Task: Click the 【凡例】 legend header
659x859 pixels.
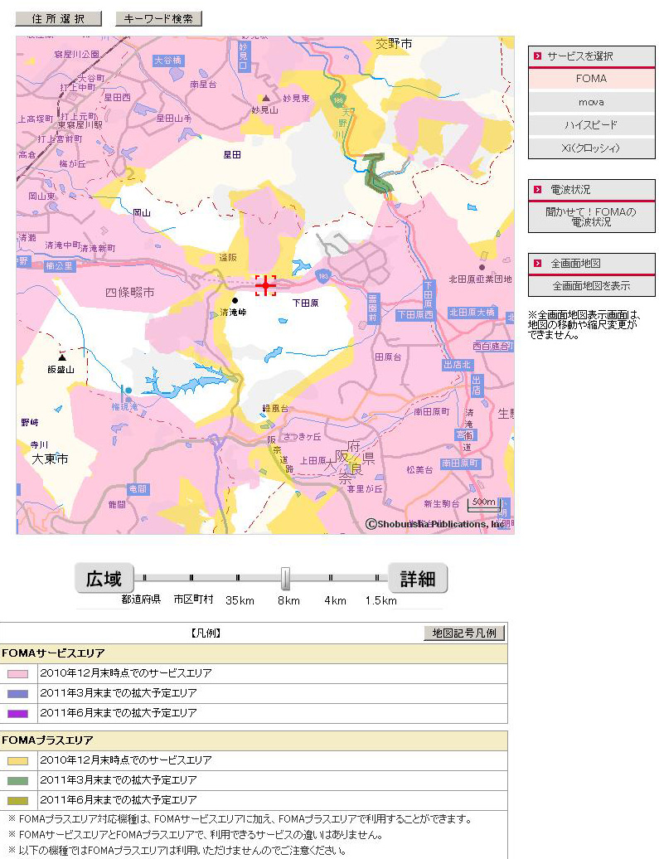Action: pos(206,633)
